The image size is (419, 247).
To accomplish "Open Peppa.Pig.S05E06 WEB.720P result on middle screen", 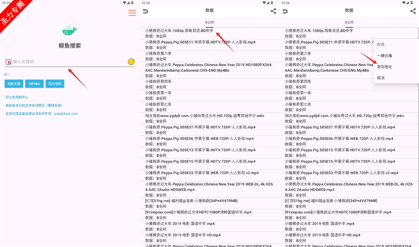I will coord(209,141).
